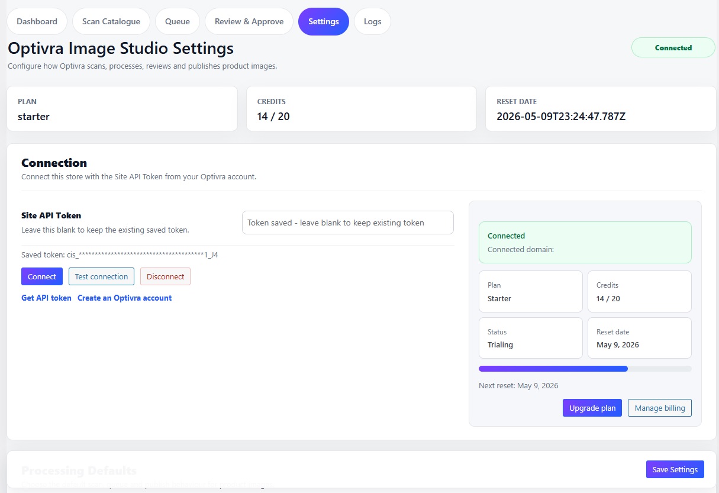719x493 pixels.
Task: Click Upgrade plan
Action: coord(592,408)
